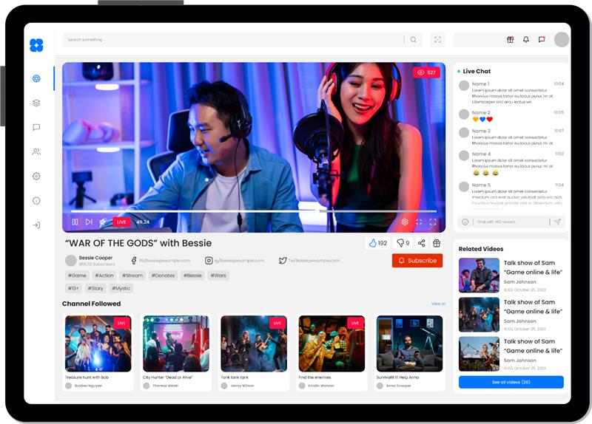Click View all for Channel Followed
The image size is (592, 424).
point(438,304)
